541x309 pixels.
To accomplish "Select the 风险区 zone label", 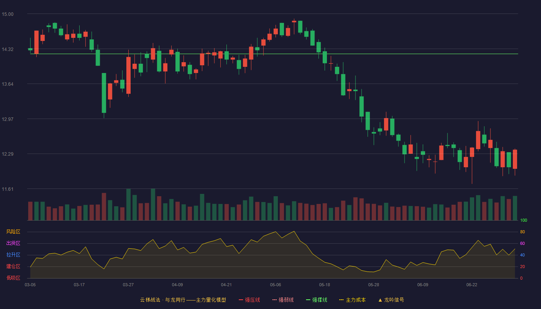I will click(13, 232).
